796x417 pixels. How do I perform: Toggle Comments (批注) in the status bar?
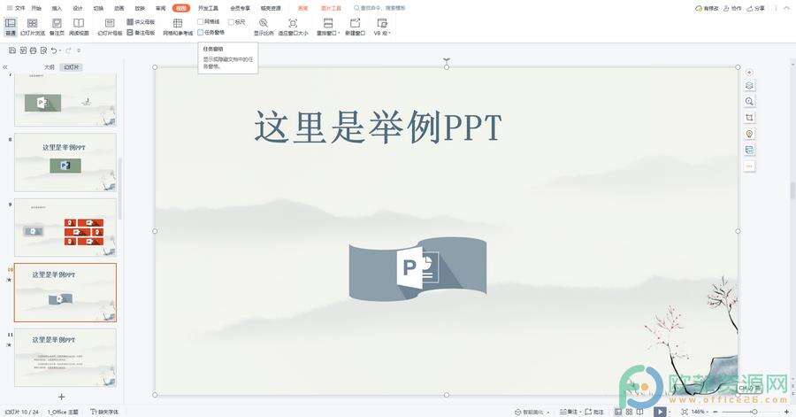pyautogui.click(x=594, y=412)
